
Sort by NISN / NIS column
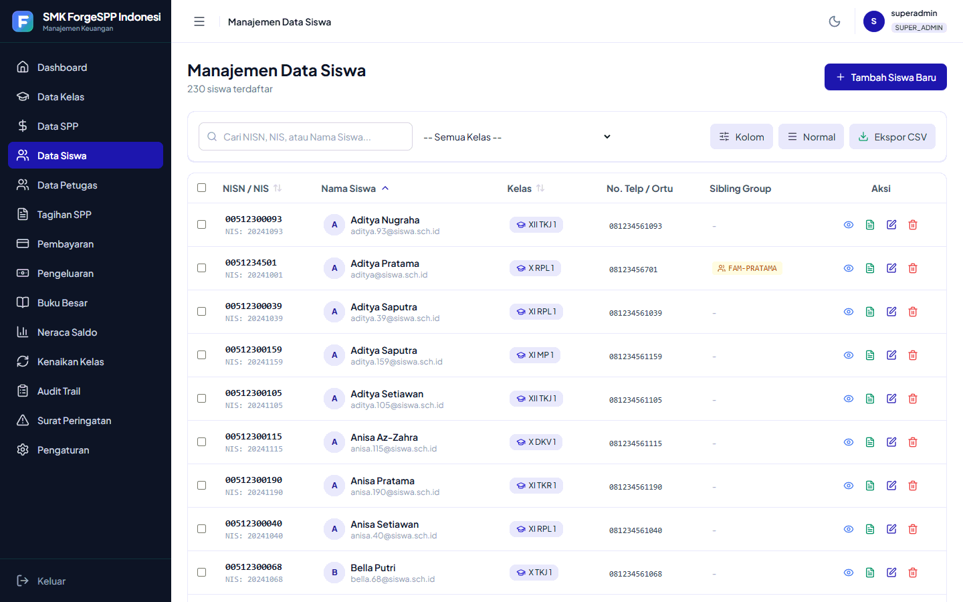252,189
